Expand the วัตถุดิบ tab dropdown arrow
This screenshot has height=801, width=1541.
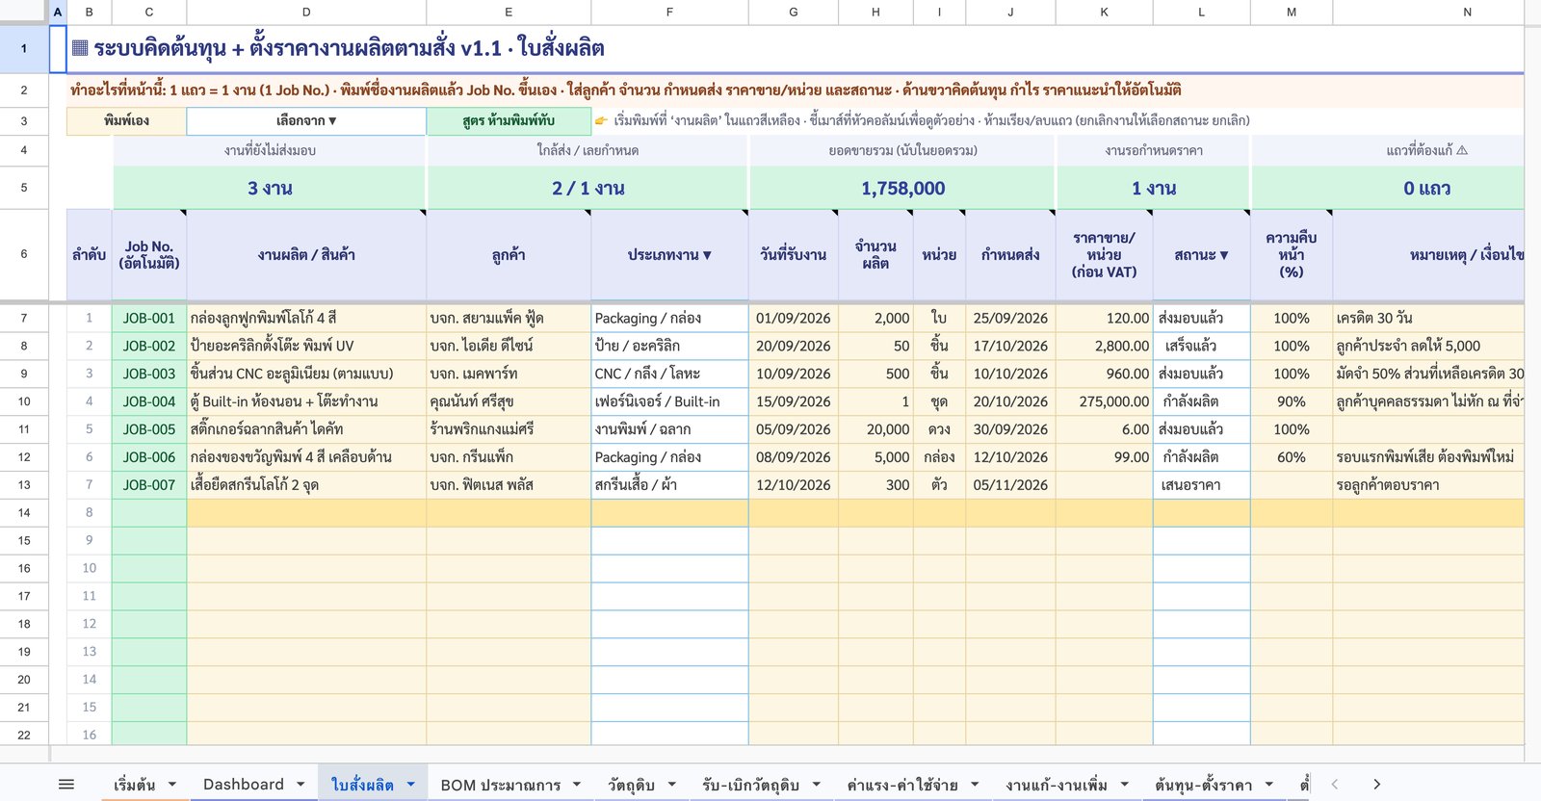pyautogui.click(x=671, y=785)
